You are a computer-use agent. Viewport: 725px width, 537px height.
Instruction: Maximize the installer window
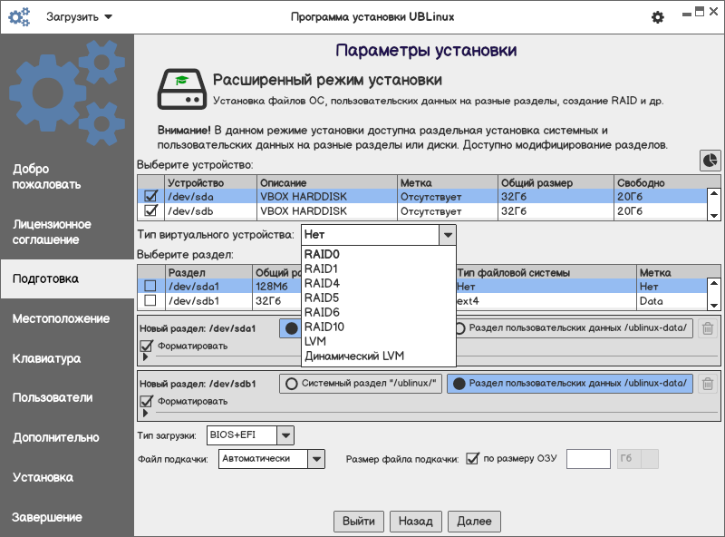[x=700, y=12]
